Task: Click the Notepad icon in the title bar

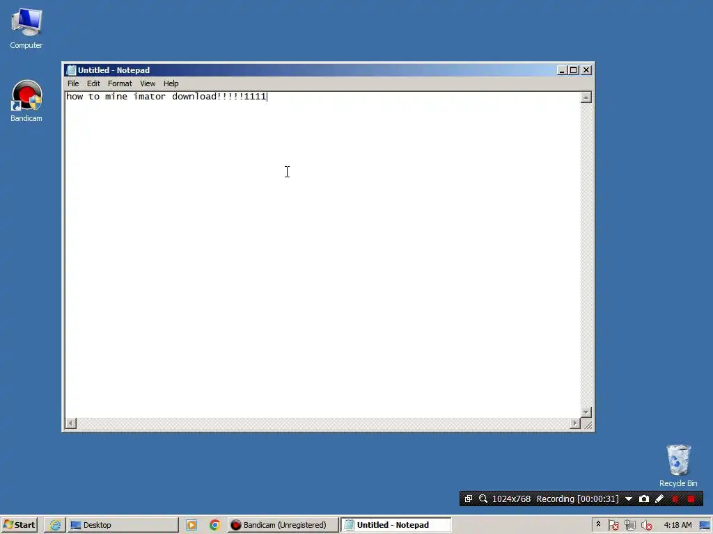Action: point(70,70)
